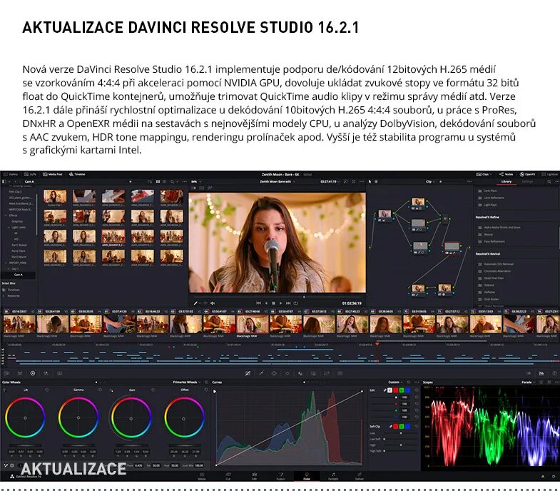Open the Primaries Wheels mode dropdown
This screenshot has width=560, height=491.
(x=186, y=382)
